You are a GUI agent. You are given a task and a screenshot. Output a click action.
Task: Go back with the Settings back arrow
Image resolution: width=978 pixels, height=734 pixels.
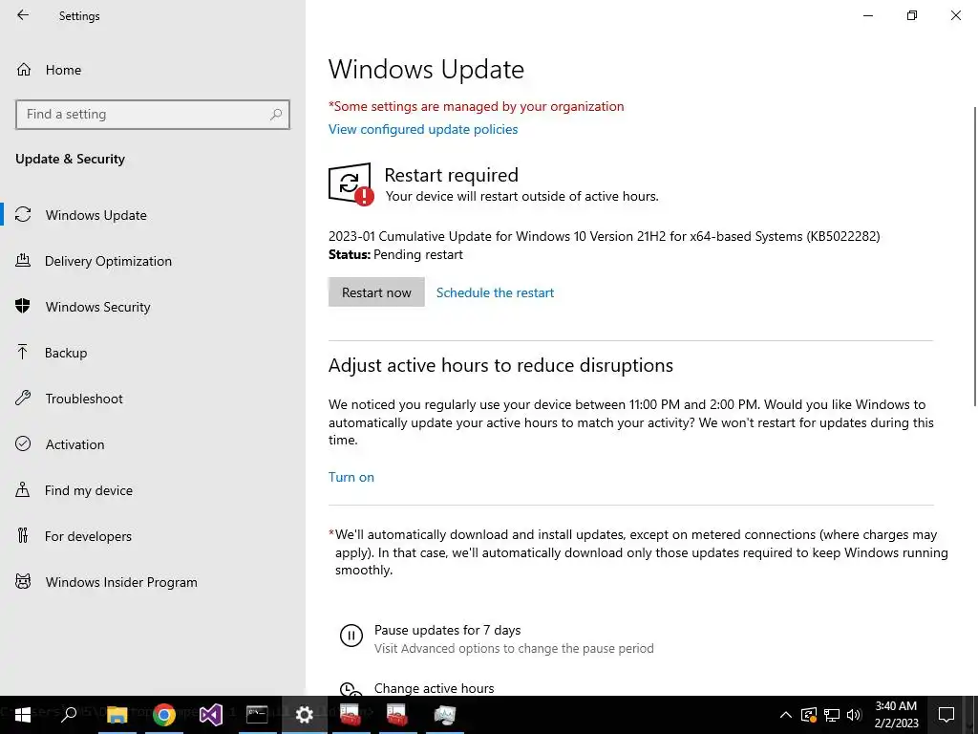23,15
